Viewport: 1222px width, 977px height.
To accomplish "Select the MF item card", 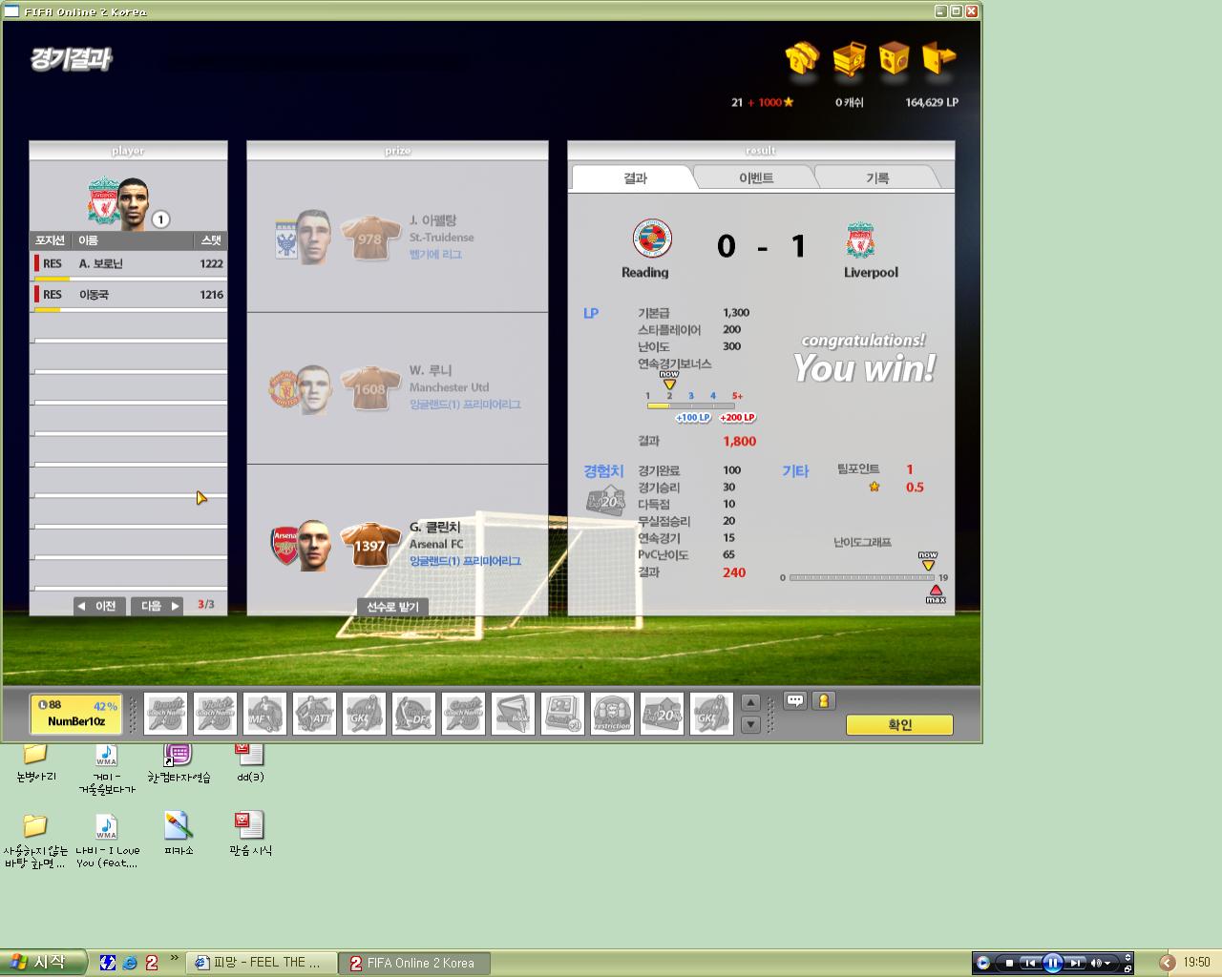I will [x=264, y=714].
